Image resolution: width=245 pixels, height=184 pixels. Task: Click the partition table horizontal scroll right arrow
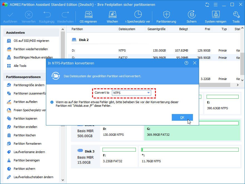coord(238,85)
